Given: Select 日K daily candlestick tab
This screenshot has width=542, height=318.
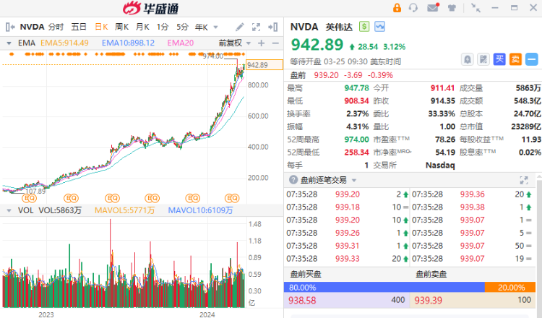Looking at the screenshot, I should (x=101, y=27).
